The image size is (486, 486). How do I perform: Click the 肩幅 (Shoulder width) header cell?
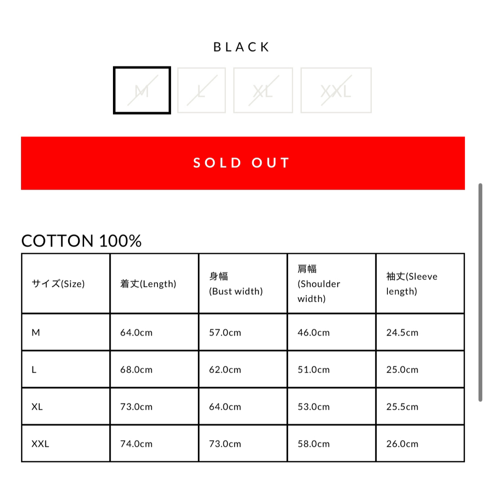point(332,283)
